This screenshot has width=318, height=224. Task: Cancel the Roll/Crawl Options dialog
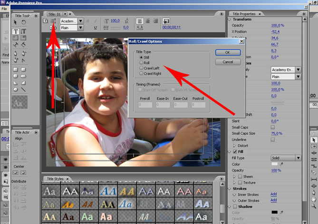[228, 62]
